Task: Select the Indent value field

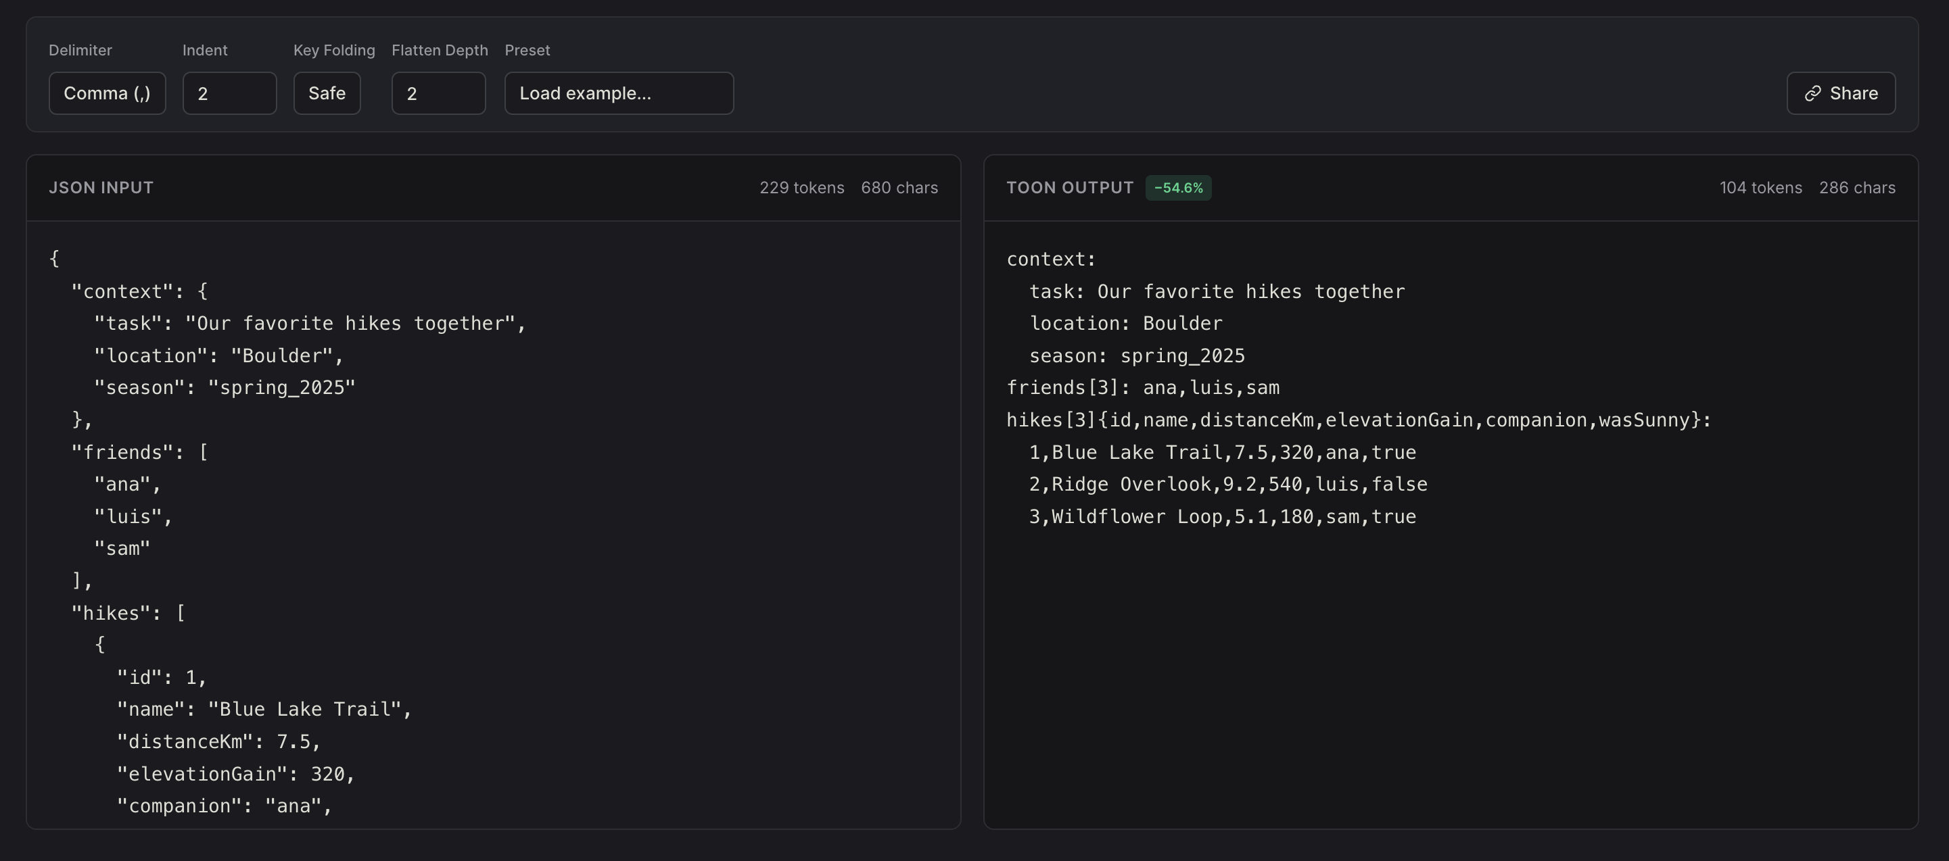Action: tap(229, 93)
